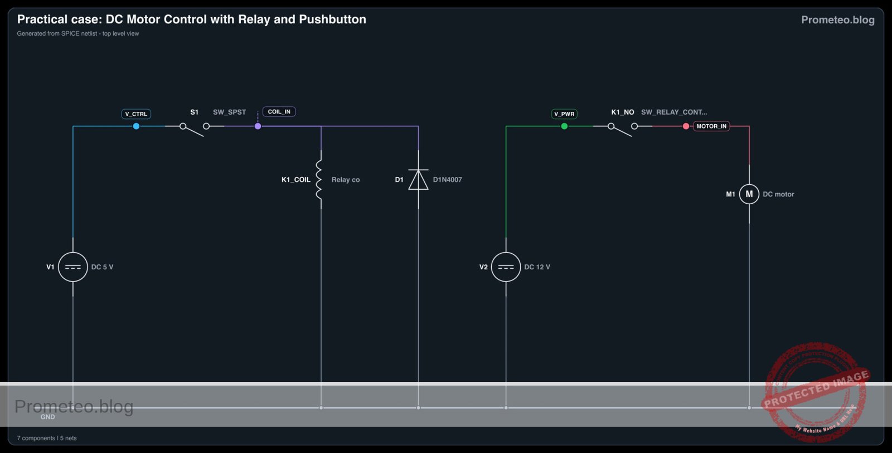
Task: Click the Prometeo.blog link at top right
Action: click(x=837, y=20)
